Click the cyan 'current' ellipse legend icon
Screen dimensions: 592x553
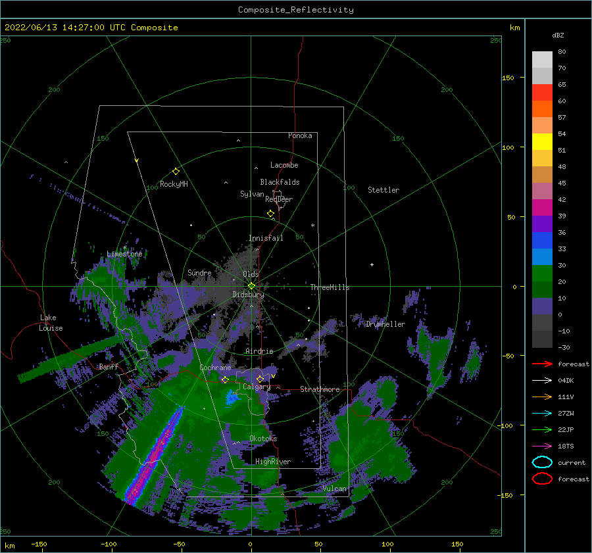pos(542,462)
